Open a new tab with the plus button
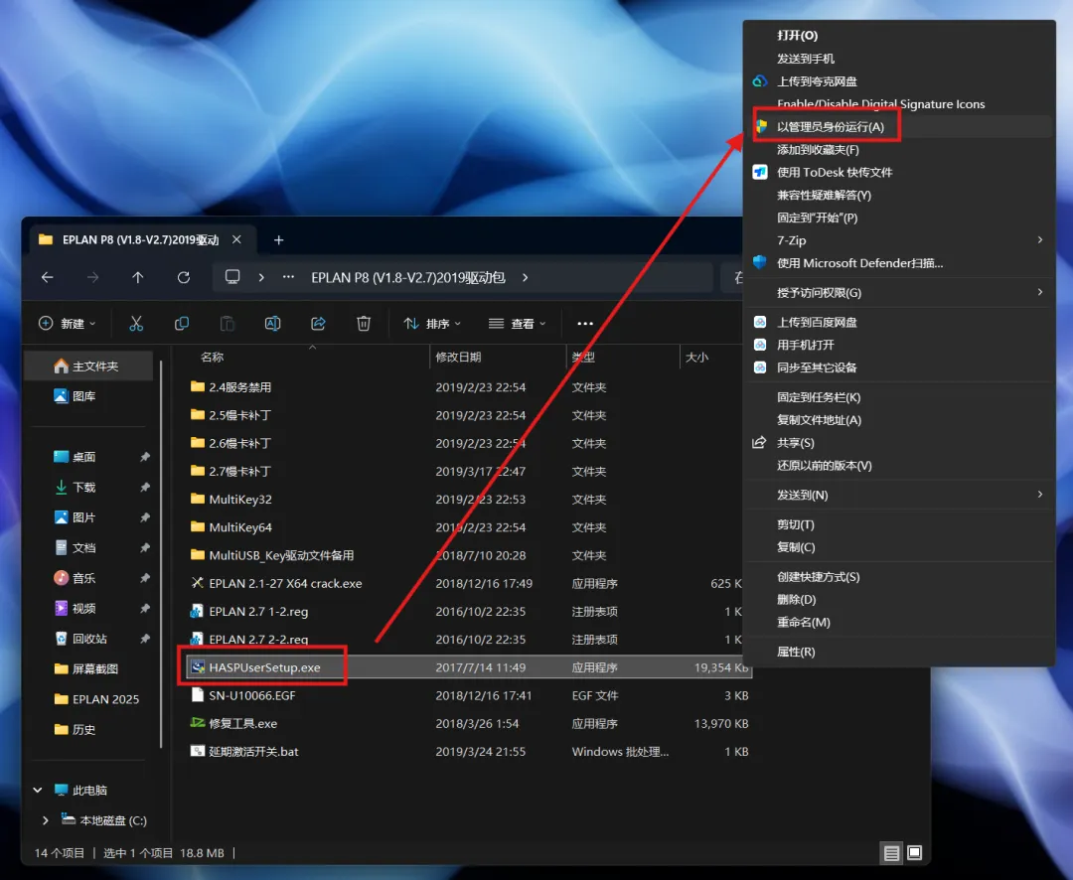 pos(278,240)
